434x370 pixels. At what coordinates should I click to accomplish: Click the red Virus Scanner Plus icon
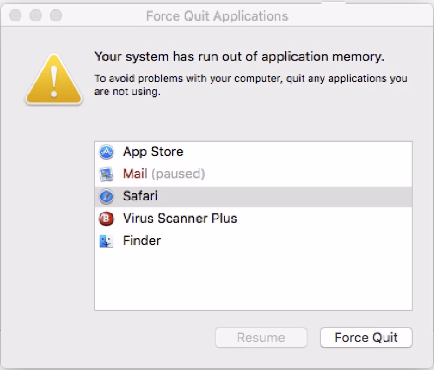[106, 219]
